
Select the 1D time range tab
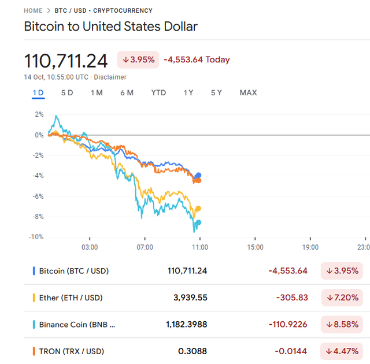click(38, 92)
